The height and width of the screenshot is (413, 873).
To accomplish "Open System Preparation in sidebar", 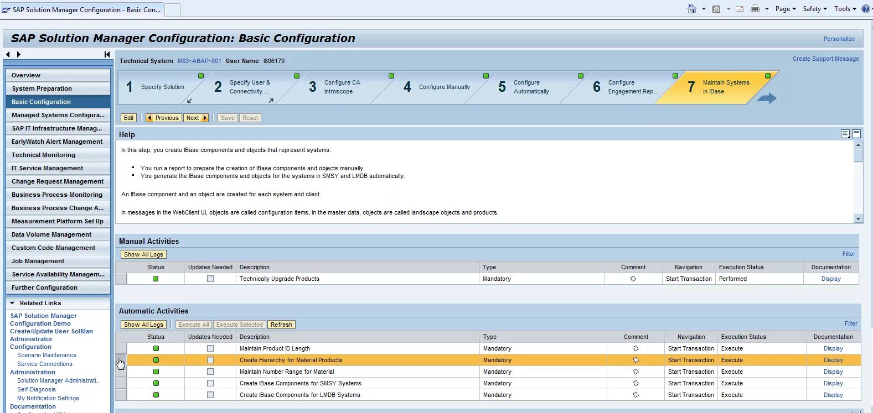I will tap(58, 88).
